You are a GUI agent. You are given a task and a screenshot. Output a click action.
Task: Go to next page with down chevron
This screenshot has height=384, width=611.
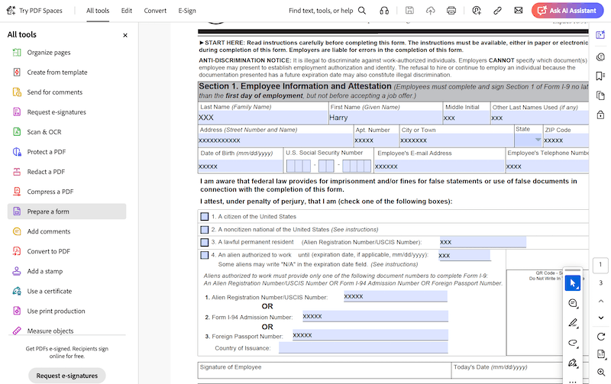click(601, 318)
